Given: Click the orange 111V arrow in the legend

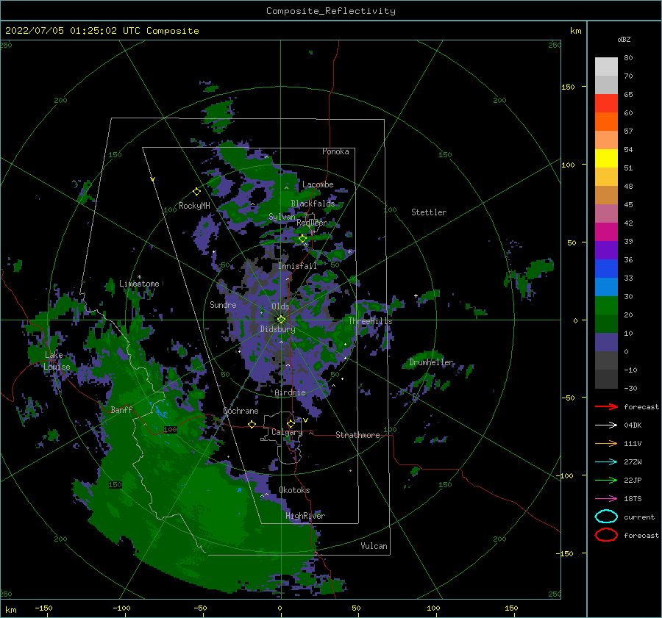Looking at the screenshot, I should point(606,443).
